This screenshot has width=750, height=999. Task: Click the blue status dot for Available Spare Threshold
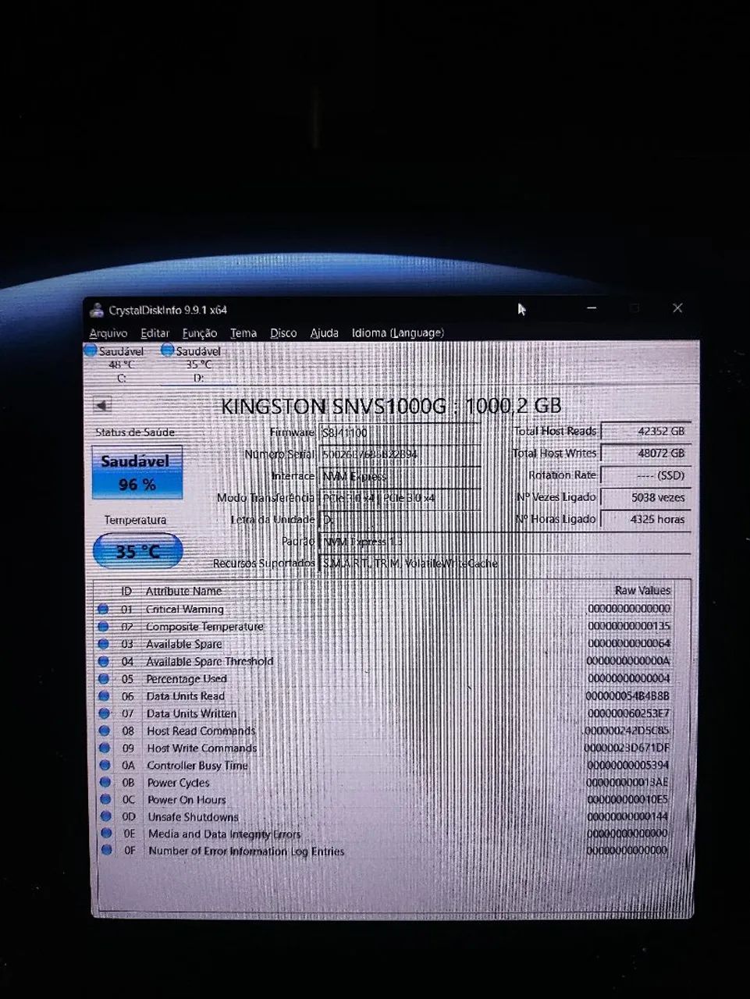[103, 661]
